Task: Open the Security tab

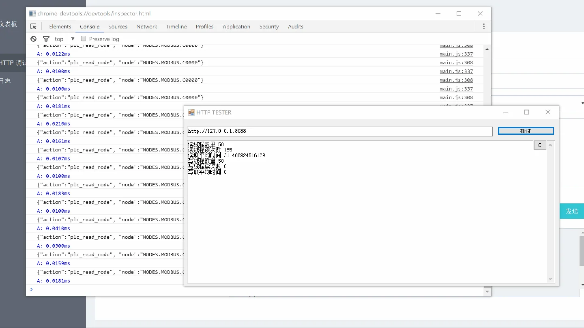Action: coord(269,26)
